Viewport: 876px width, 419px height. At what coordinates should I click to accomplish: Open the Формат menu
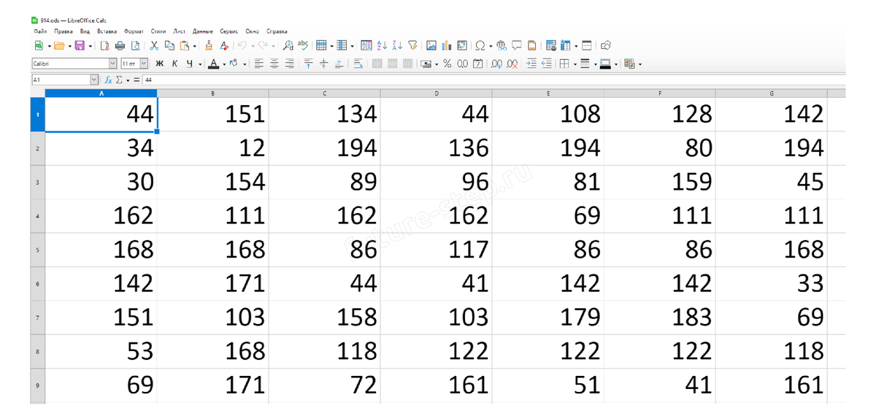tap(134, 31)
